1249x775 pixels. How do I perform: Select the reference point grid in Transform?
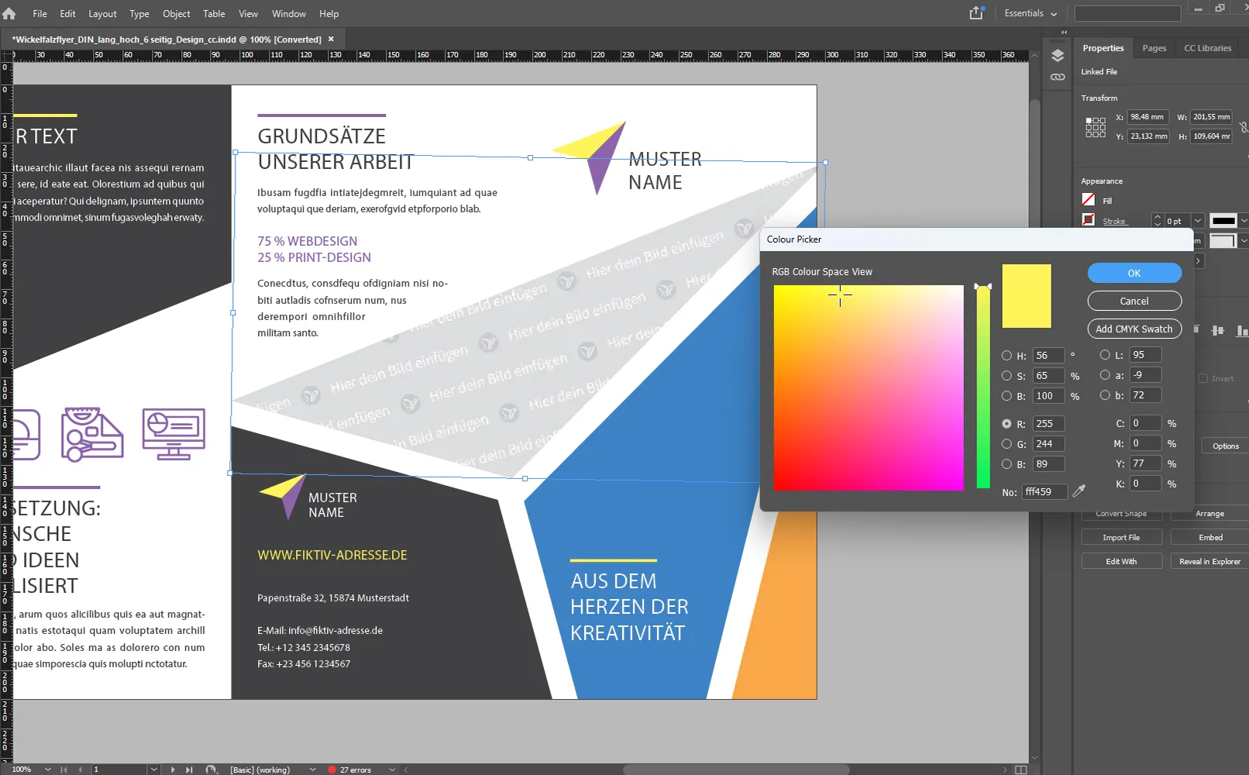1096,127
